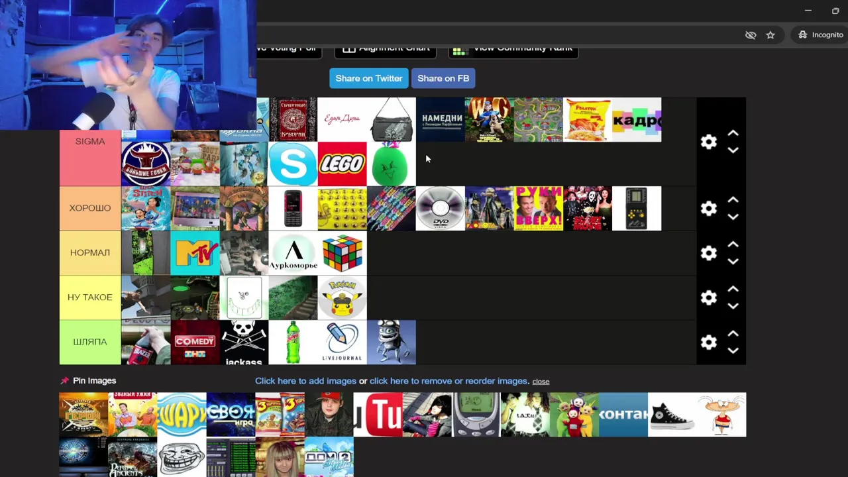Select the pink SIGMA tier label
The width and height of the screenshot is (848, 477).
coord(90,142)
